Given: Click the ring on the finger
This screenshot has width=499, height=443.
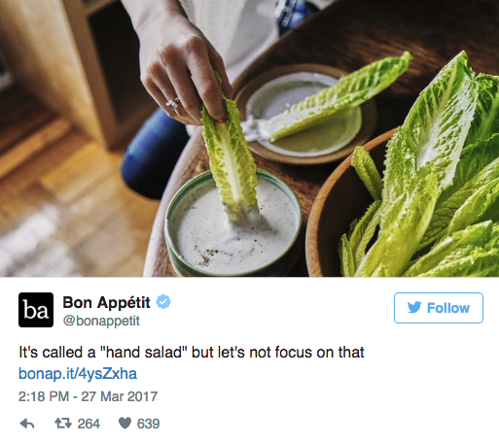Looking at the screenshot, I should (x=173, y=103).
